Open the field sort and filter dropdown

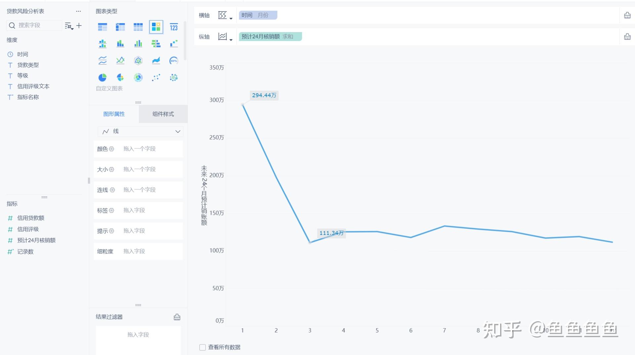pos(69,26)
